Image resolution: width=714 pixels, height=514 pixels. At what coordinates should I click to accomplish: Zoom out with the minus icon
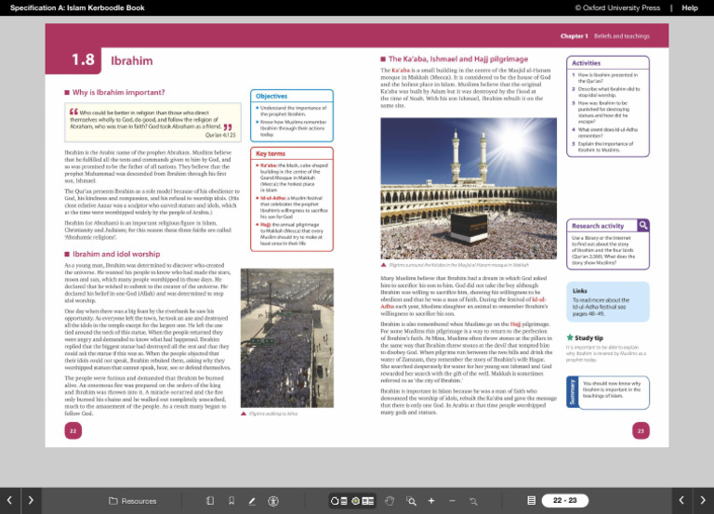click(452, 501)
